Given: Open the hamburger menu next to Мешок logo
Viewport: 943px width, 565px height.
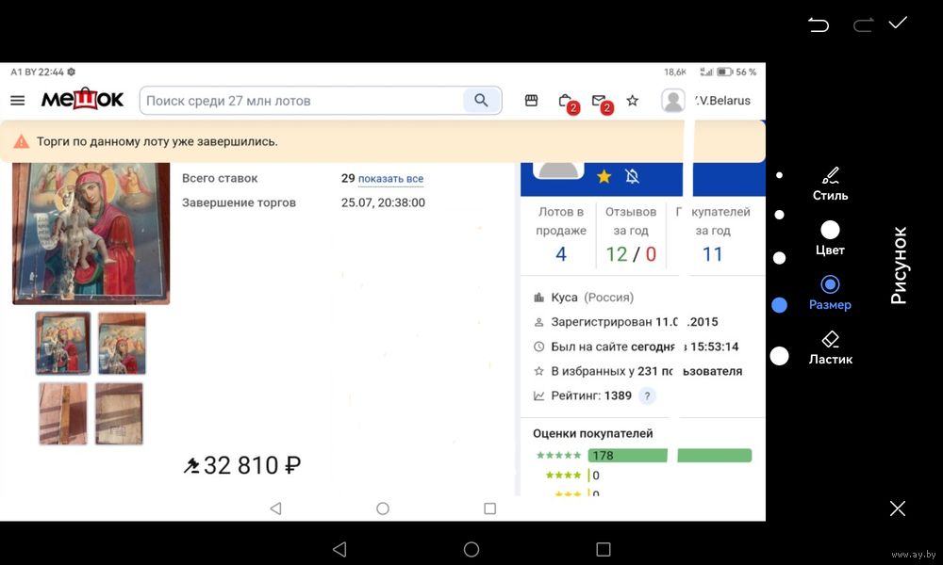Looking at the screenshot, I should (17, 100).
